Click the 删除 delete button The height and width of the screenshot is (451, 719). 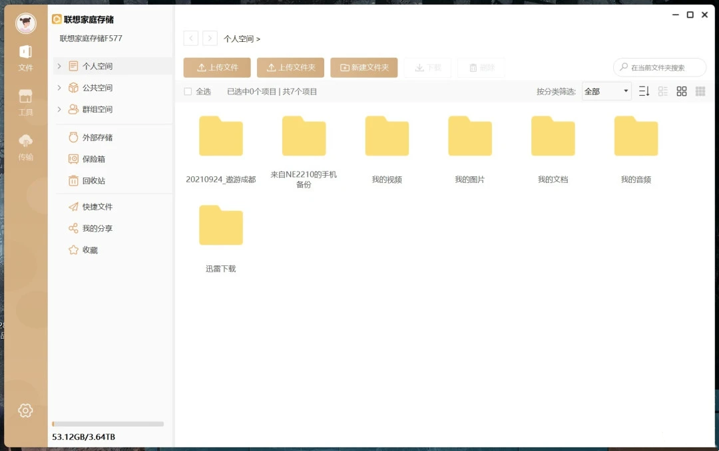point(481,67)
